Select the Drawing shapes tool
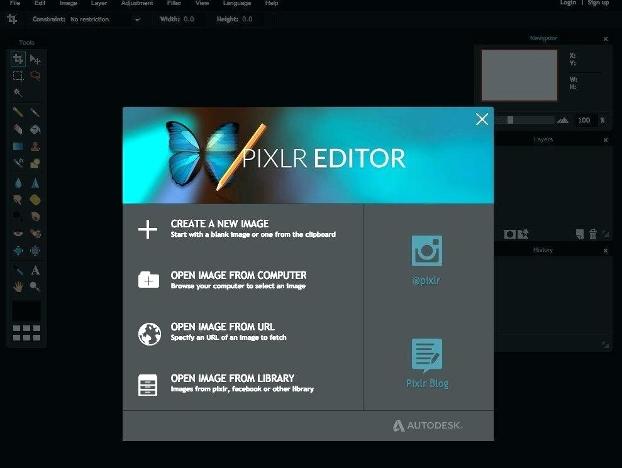 (35, 163)
